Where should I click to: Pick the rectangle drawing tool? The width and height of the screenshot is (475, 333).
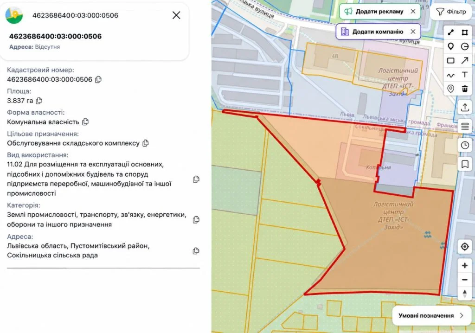tap(451, 61)
